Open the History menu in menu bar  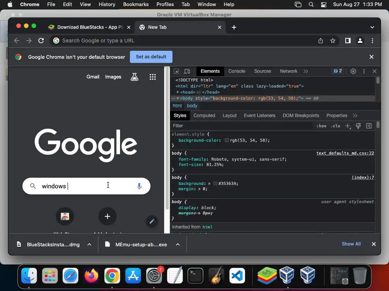point(107,5)
